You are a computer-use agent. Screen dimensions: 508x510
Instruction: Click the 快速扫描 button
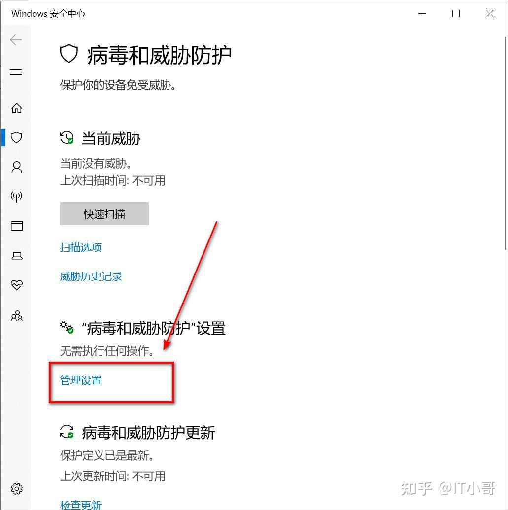pyautogui.click(x=104, y=214)
